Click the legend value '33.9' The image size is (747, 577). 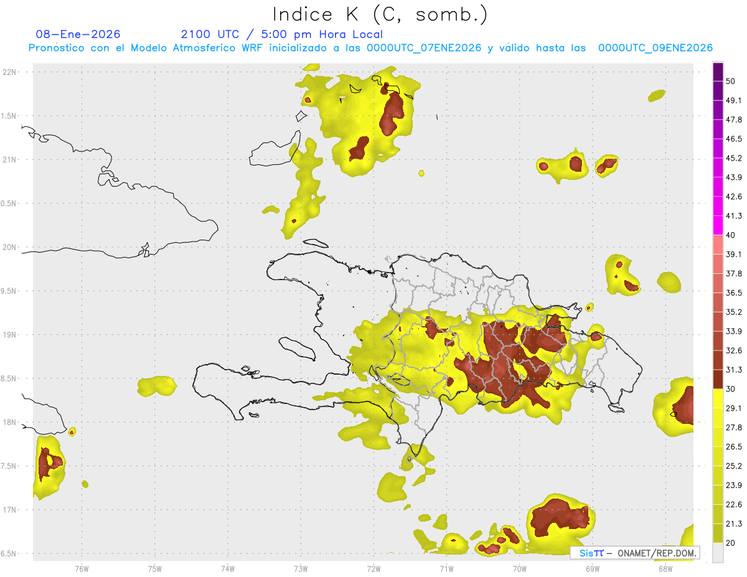pos(734,331)
